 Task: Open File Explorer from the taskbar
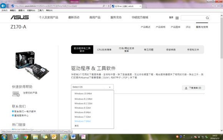(x=35, y=137)
